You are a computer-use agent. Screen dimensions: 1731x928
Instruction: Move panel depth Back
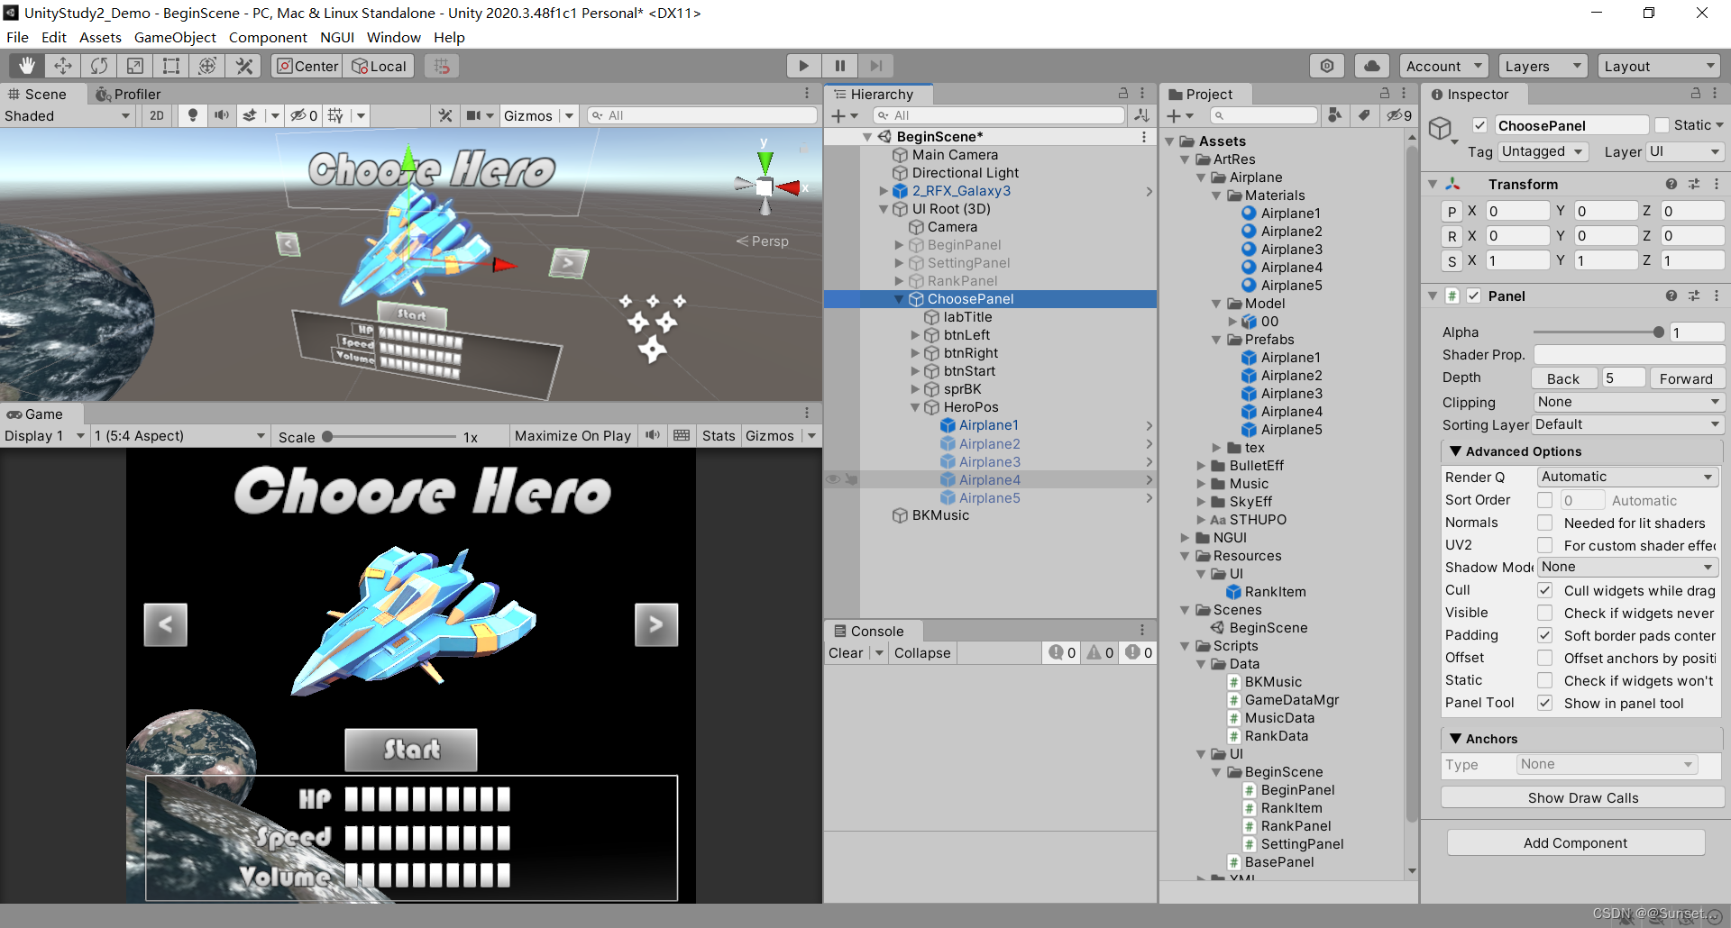(1563, 378)
